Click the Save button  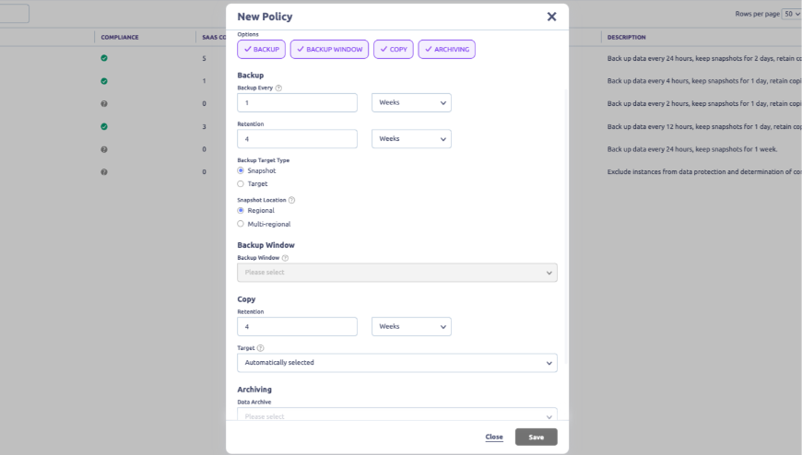(536, 437)
